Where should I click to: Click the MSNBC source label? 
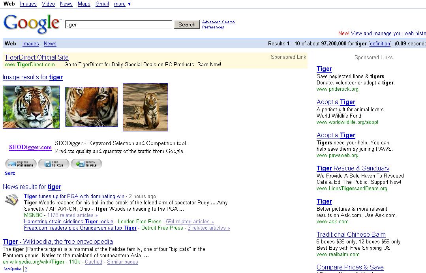(x=33, y=215)
